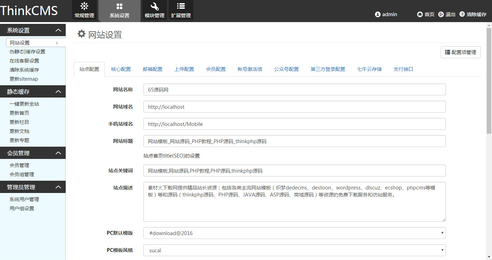Click the page vertical scrollbar

pyautogui.click(x=489, y=81)
